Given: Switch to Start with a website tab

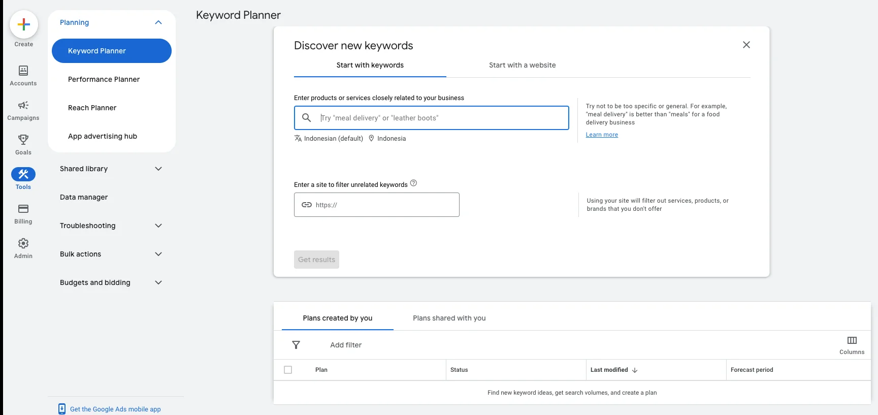Looking at the screenshot, I should (x=522, y=65).
